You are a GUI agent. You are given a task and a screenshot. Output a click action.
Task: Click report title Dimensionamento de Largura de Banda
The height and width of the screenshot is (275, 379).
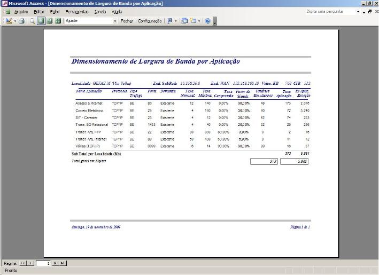156,61
